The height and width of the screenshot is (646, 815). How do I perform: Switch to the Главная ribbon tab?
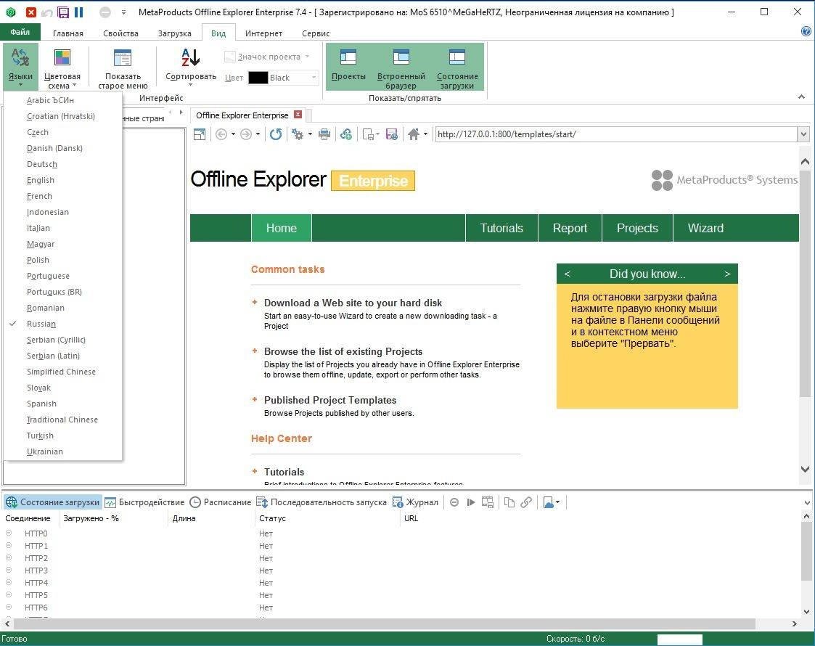click(68, 33)
